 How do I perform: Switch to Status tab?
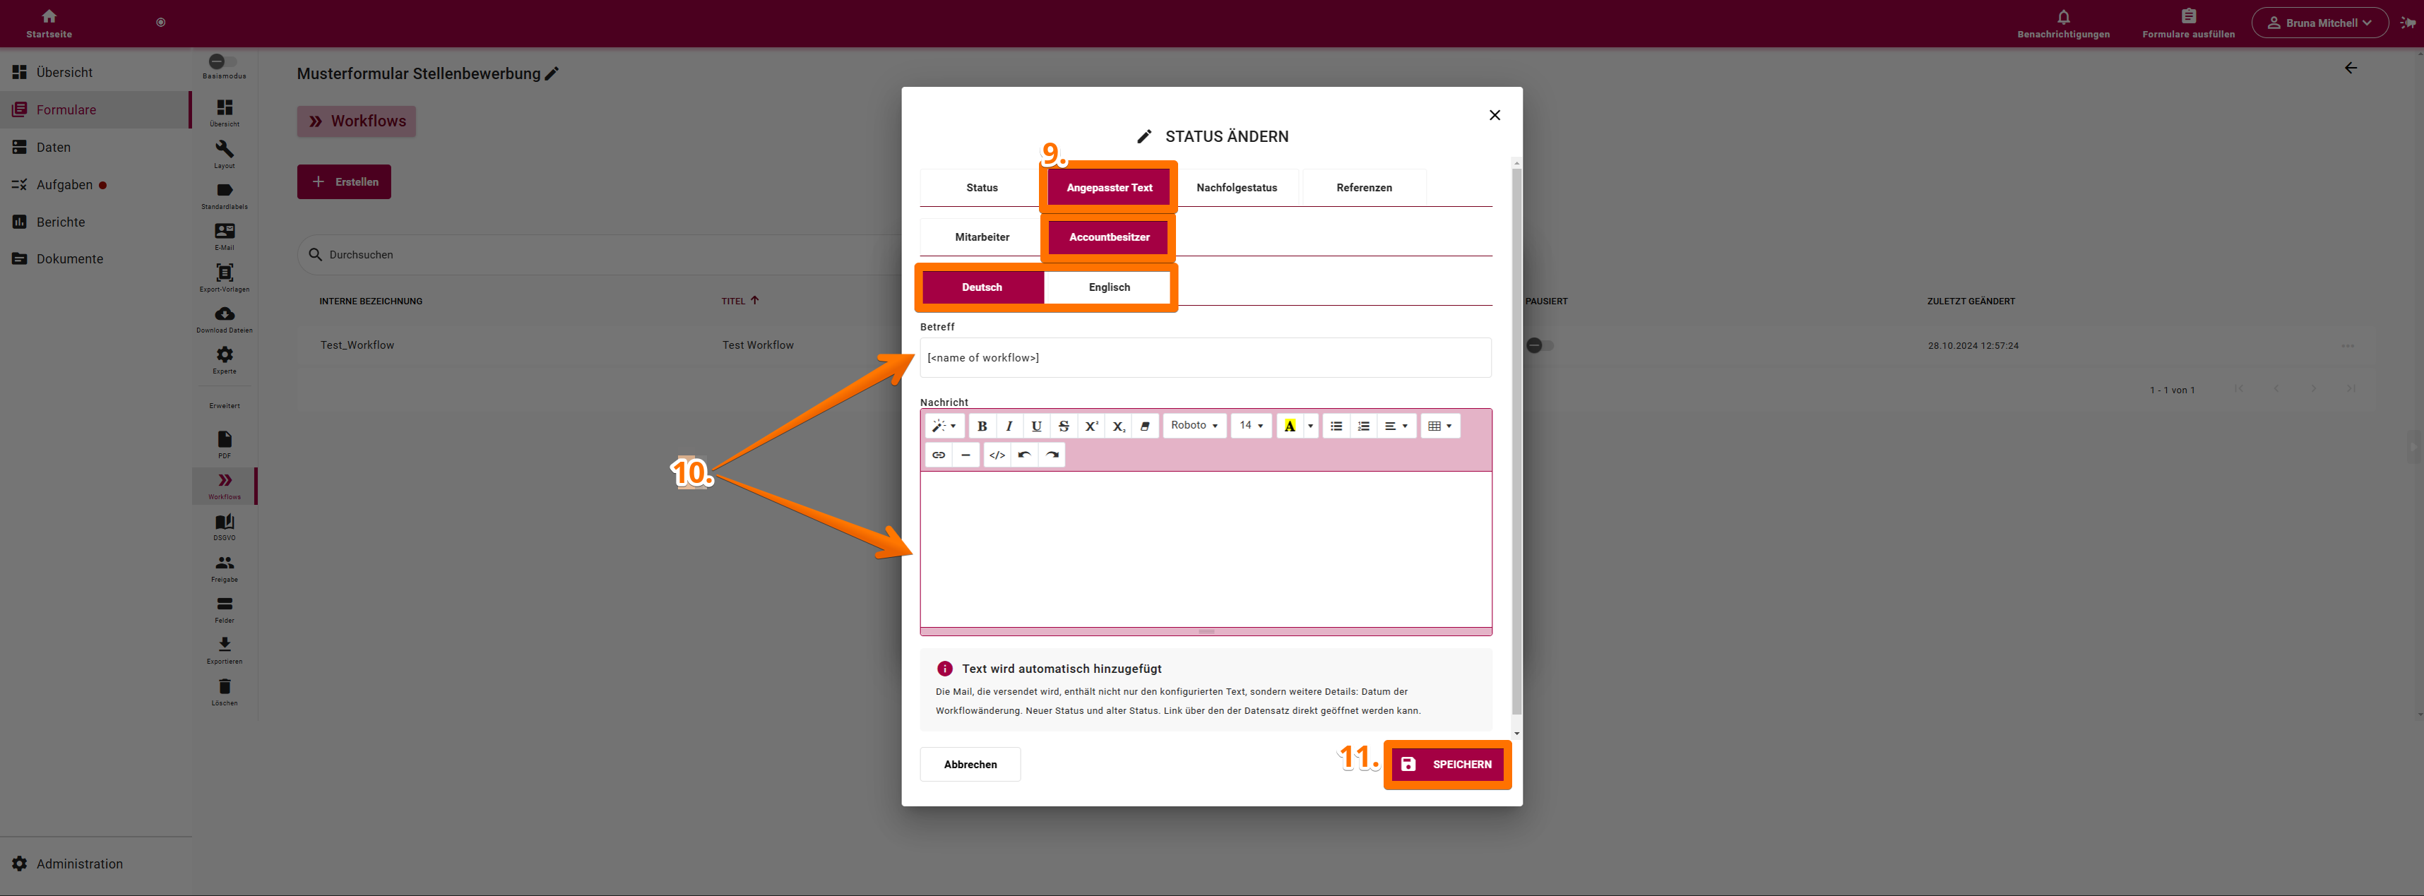(x=982, y=187)
